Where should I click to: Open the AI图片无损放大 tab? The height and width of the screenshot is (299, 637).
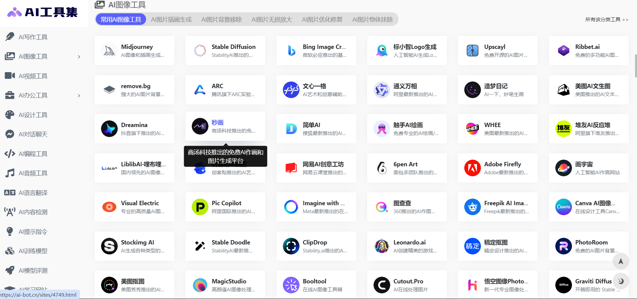(x=272, y=20)
